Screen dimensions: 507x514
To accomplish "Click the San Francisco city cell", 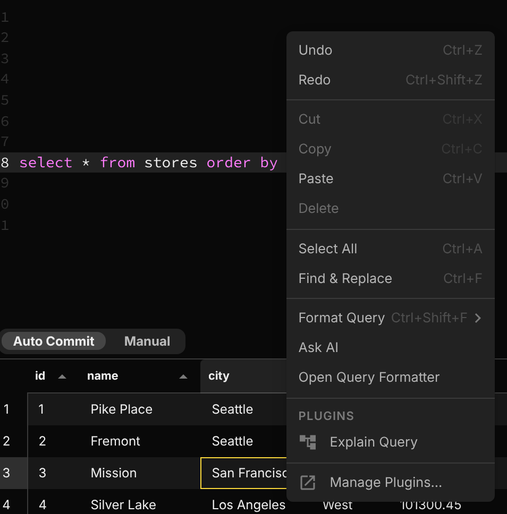I will coord(243,473).
